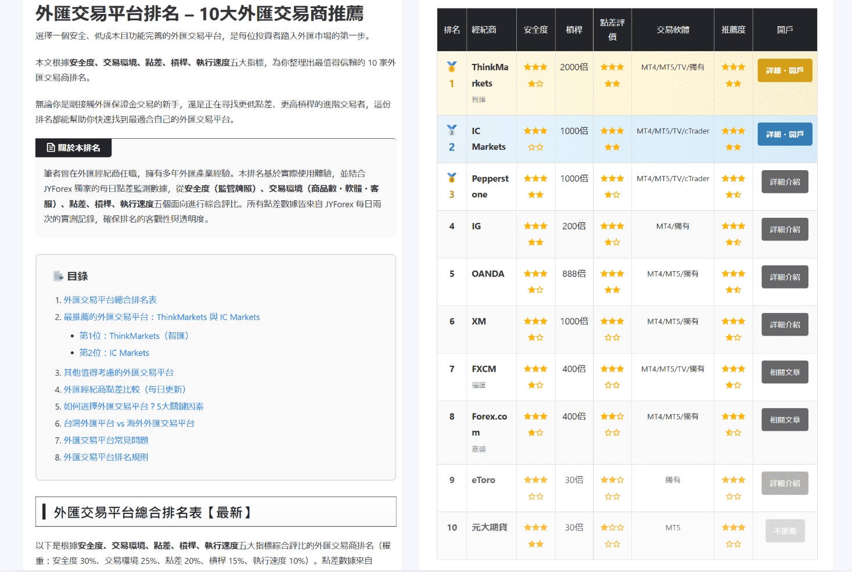Click the 開戶 column header in the table
Screen dimensions: 852x572
pyautogui.click(x=785, y=30)
